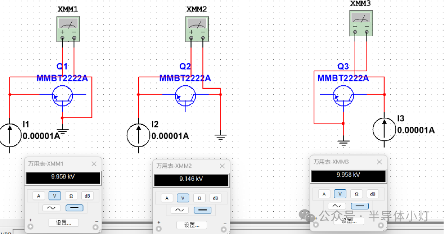
Task: Set XMM3 to AC sine wave mode
Action: 337,206
